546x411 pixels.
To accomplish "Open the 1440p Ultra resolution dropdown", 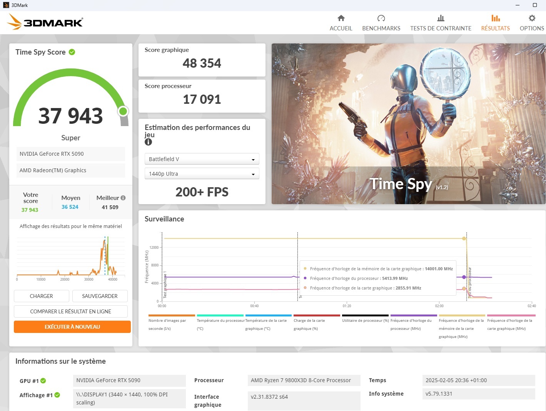I will click(202, 174).
